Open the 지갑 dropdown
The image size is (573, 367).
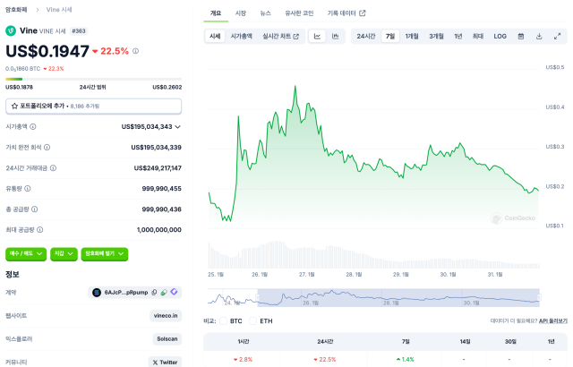coord(64,253)
